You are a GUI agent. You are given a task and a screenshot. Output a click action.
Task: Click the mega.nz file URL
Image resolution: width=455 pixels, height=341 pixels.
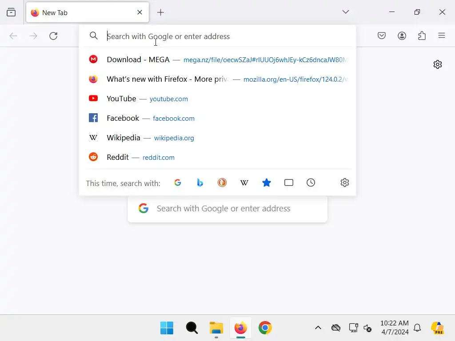coord(265,60)
